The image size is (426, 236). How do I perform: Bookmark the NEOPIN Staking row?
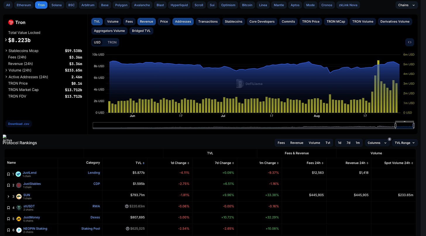point(8,230)
